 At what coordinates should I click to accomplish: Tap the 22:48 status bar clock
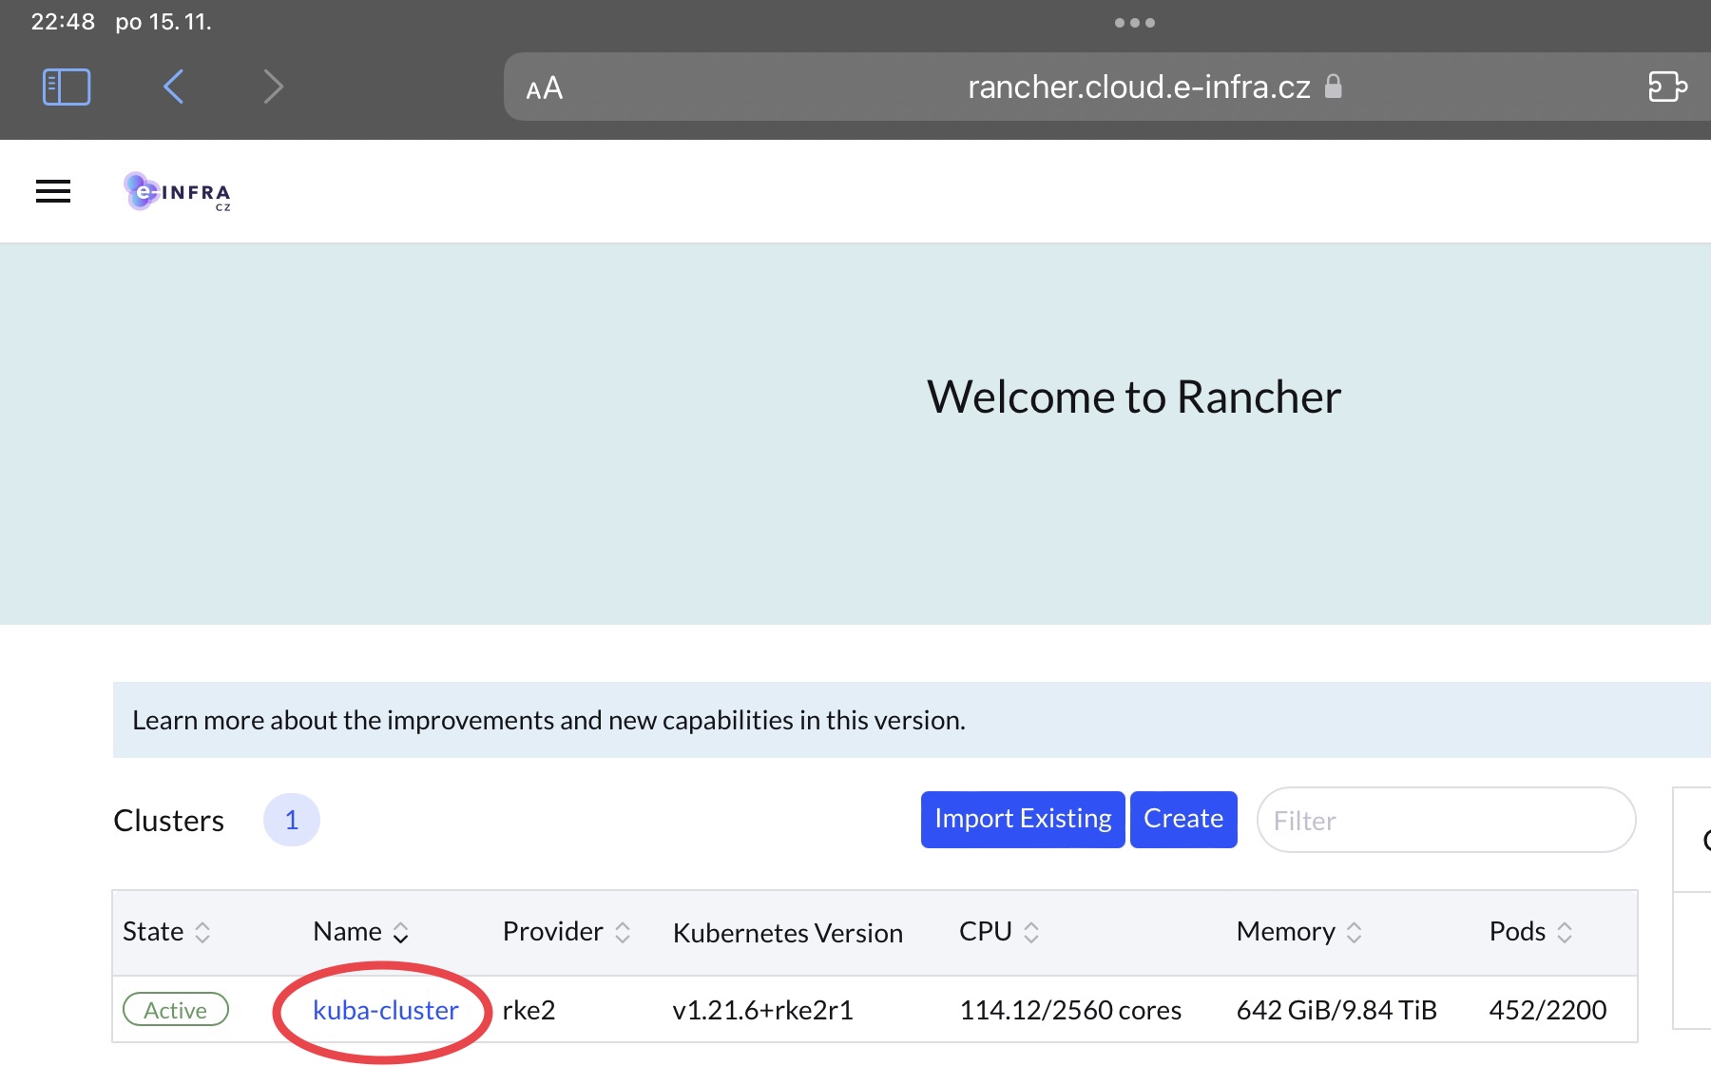tap(63, 22)
